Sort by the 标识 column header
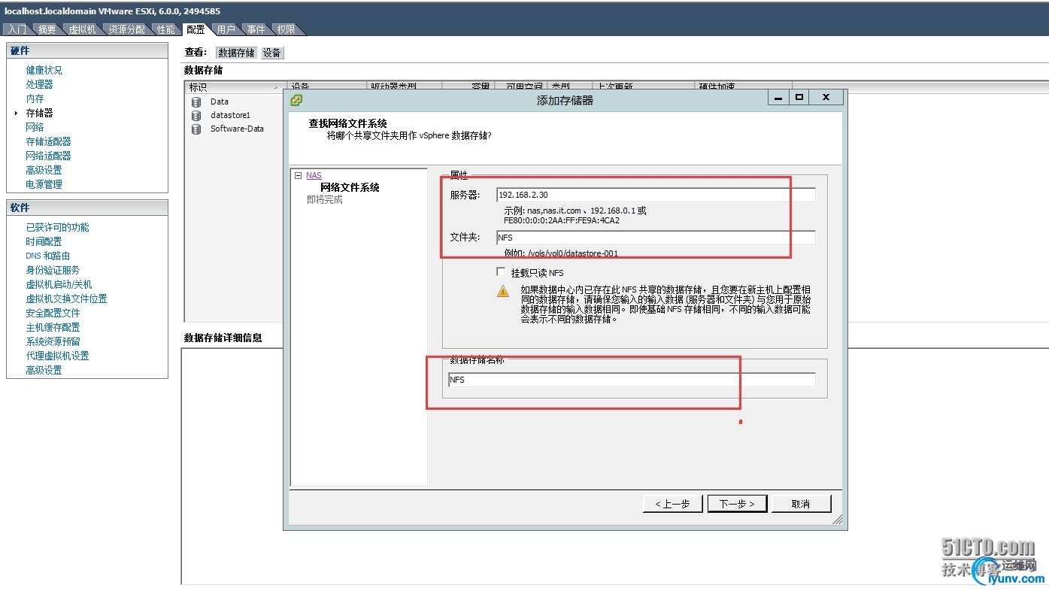 tap(235, 87)
